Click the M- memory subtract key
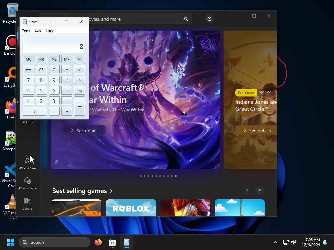The height and width of the screenshot is (250, 334). click(80, 59)
